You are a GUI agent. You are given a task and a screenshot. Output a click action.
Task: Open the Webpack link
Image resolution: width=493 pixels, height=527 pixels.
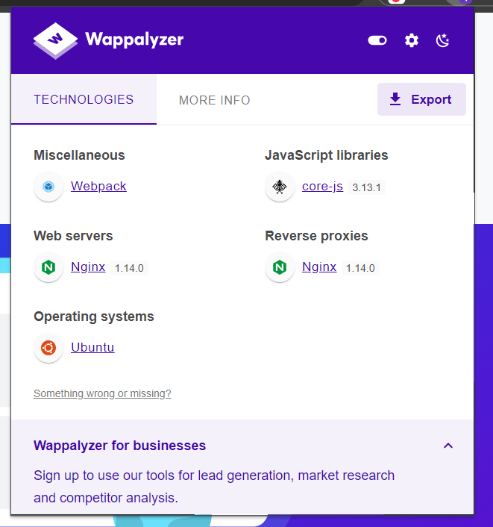(x=98, y=187)
